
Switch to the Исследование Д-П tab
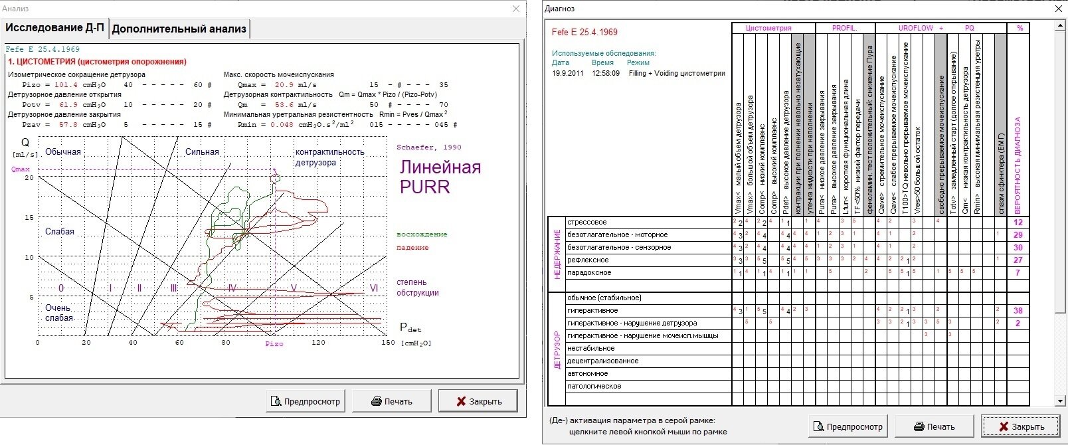tap(55, 28)
